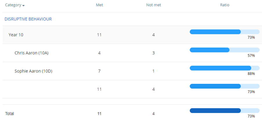
Task: Click Not met value 1 for Sophie Aaron
Action: point(153,71)
